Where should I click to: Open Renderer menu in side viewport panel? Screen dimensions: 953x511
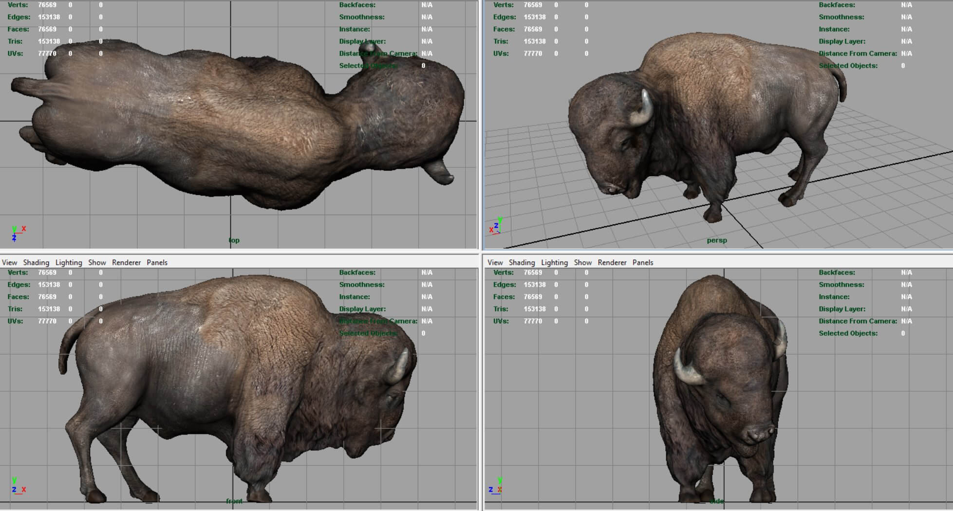click(612, 262)
